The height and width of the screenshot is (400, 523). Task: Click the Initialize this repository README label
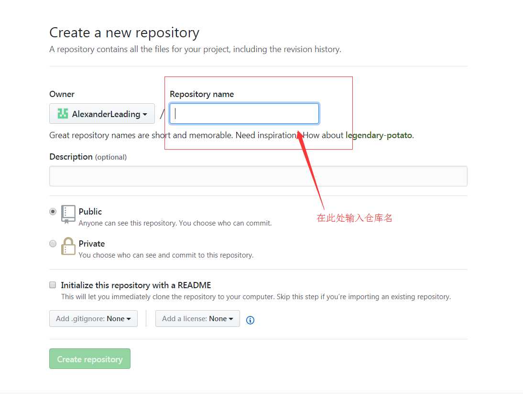coord(136,285)
